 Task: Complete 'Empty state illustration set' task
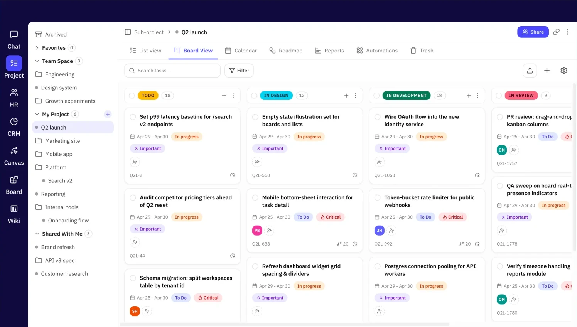[255, 117]
